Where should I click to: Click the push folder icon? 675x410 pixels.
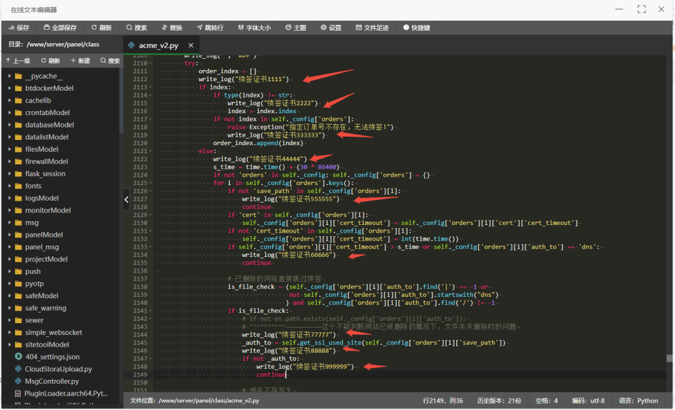click(18, 271)
